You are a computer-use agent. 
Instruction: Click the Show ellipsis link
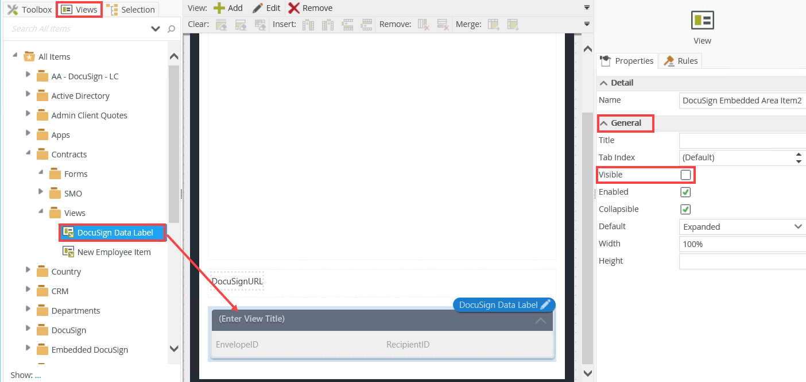click(38, 375)
